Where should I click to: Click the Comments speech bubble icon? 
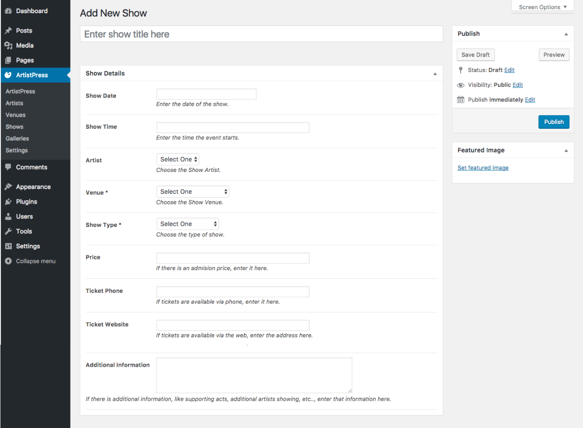8,167
